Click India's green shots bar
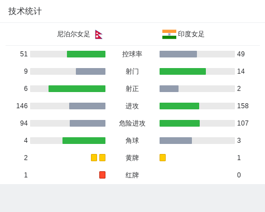 point(182,71)
